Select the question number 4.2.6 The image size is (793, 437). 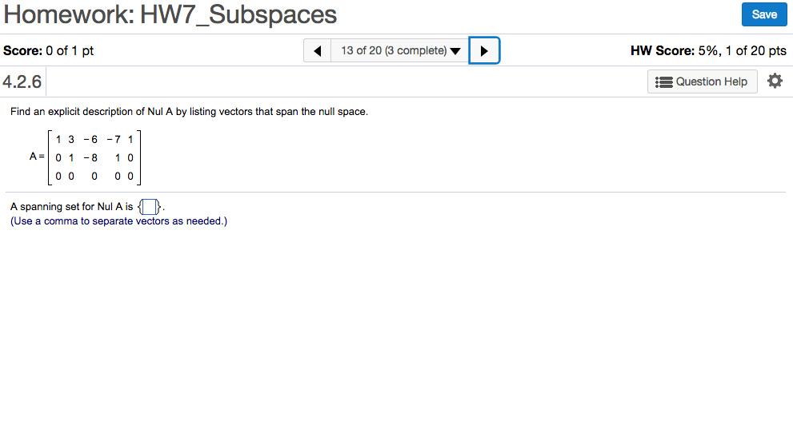coord(23,81)
